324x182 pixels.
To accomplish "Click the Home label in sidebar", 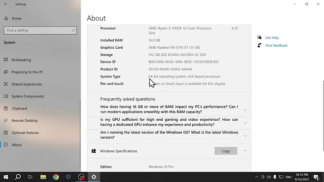I will point(17,18).
